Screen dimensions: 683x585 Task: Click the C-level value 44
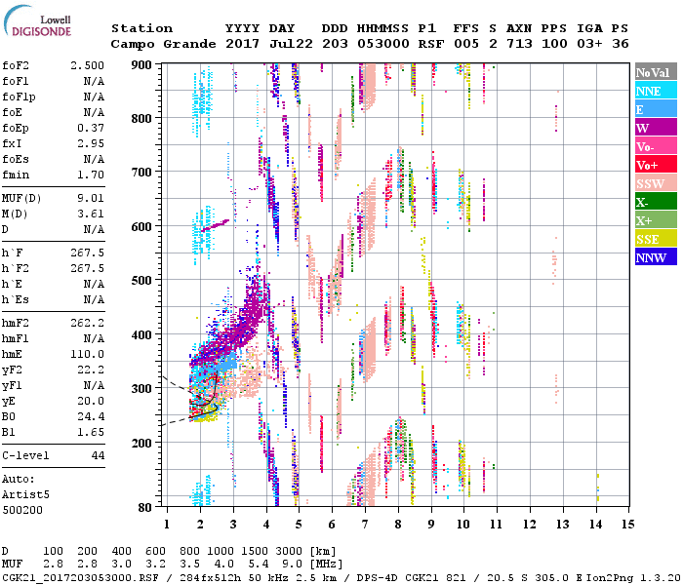(98, 455)
